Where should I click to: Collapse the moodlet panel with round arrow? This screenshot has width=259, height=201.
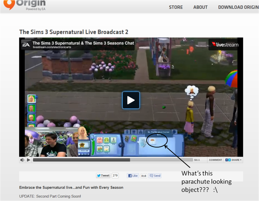(x=121, y=145)
